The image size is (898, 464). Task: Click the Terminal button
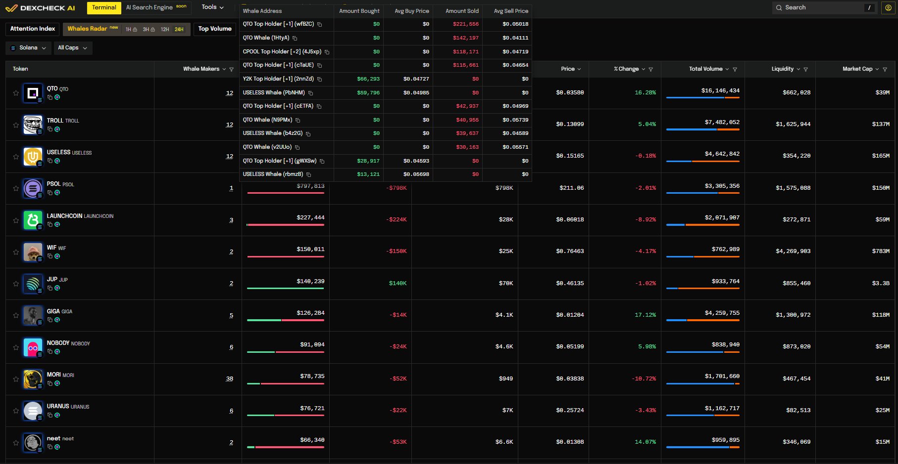[104, 7]
